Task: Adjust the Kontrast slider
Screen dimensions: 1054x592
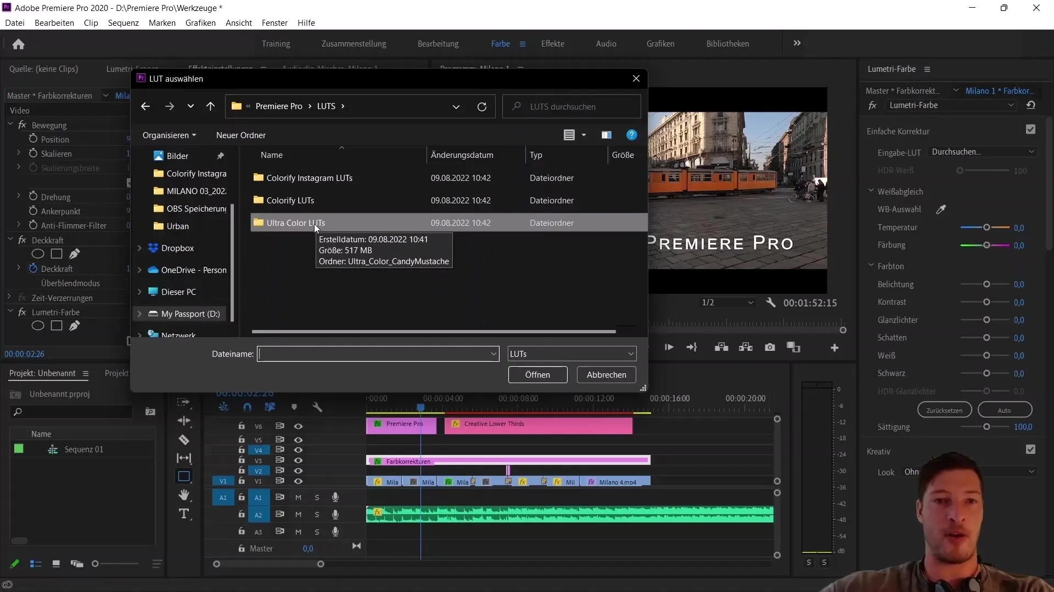Action: [986, 303]
